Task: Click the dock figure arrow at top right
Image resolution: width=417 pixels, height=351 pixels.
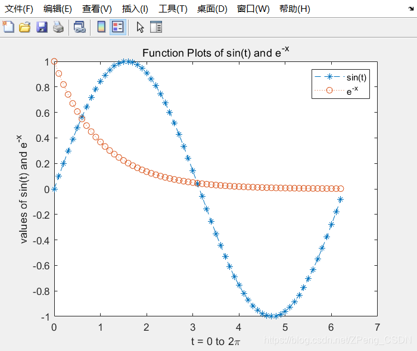Action: point(411,9)
